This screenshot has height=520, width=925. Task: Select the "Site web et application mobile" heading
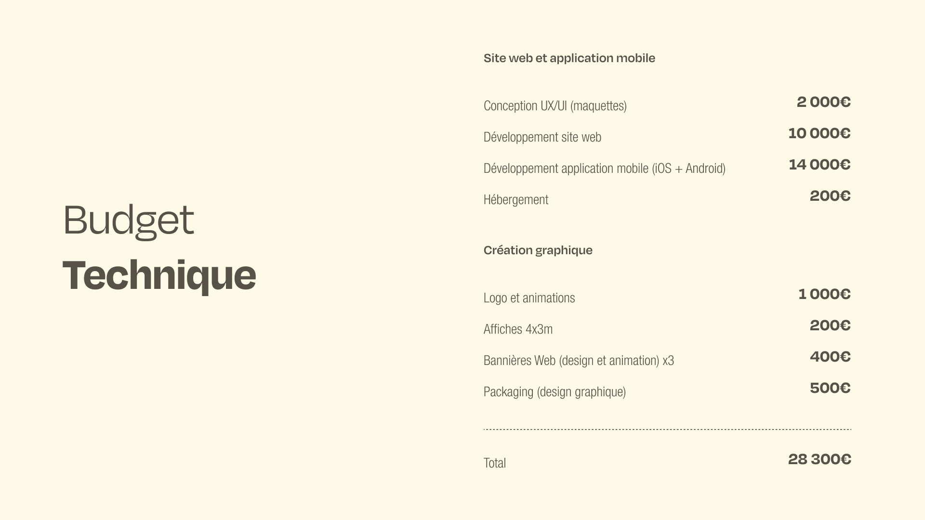click(x=569, y=58)
